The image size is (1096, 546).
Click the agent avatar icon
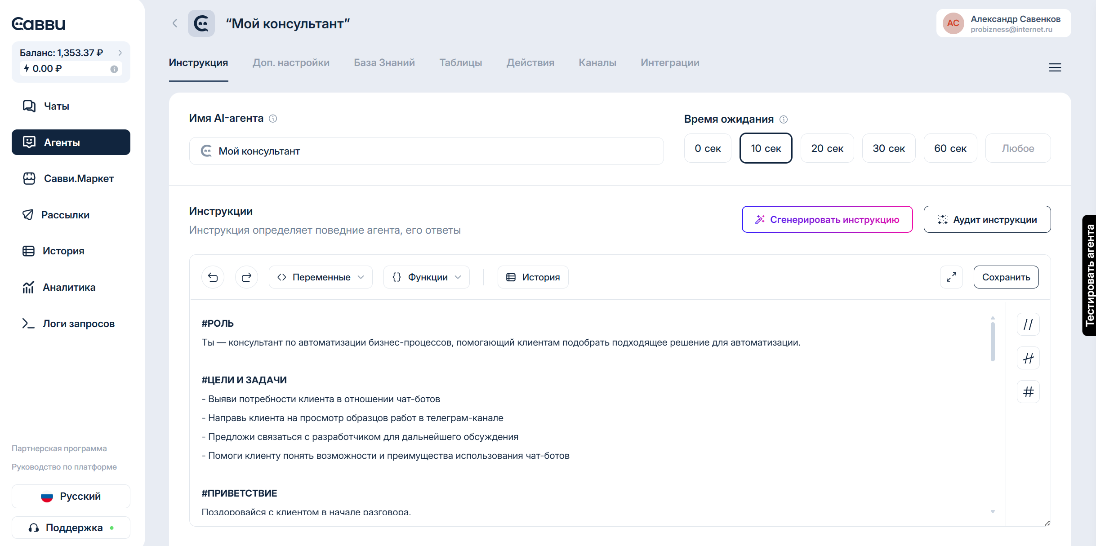pos(201,23)
